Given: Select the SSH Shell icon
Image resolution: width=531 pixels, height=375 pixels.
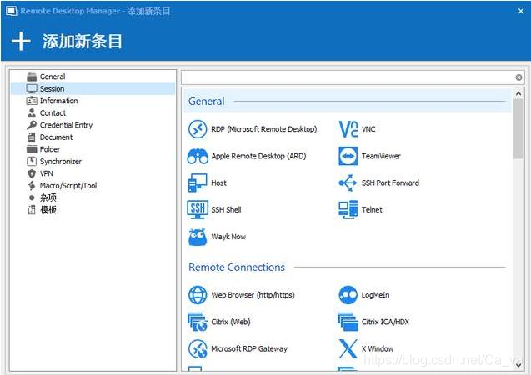Looking at the screenshot, I should pos(198,209).
